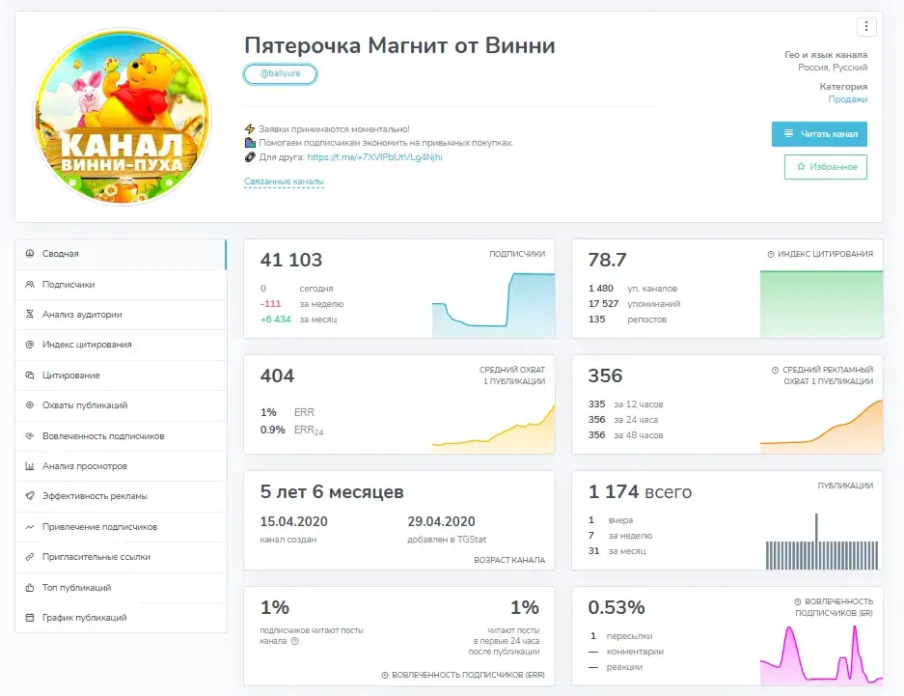904x696 pixels.
Task: Click the channel avatar with Винни-Пух
Action: coord(122,117)
